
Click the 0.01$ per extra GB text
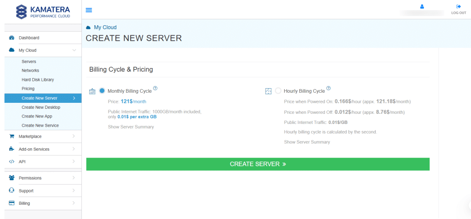137,117
